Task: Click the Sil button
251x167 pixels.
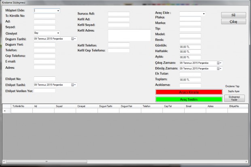Action: (234, 15)
